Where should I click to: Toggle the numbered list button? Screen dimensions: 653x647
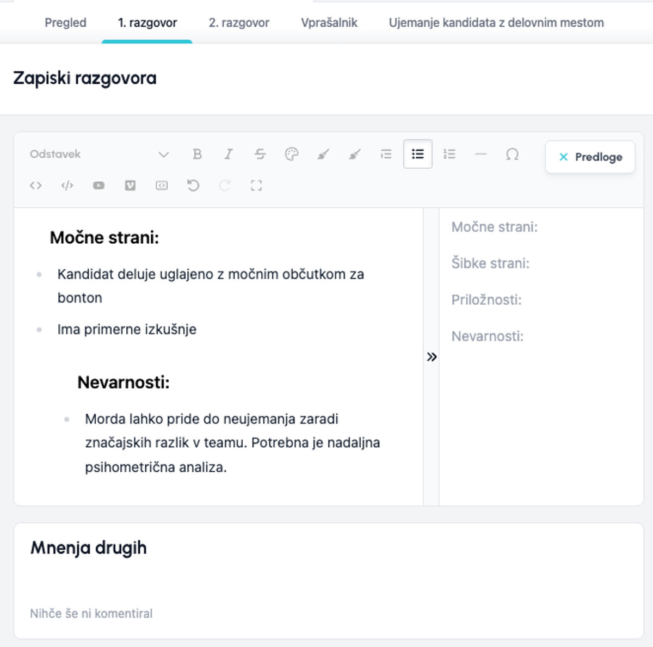(x=449, y=154)
